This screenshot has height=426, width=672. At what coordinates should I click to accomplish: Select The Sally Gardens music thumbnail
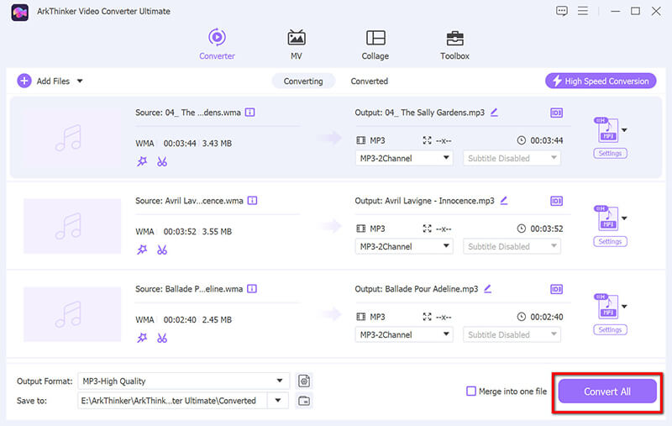pos(72,137)
